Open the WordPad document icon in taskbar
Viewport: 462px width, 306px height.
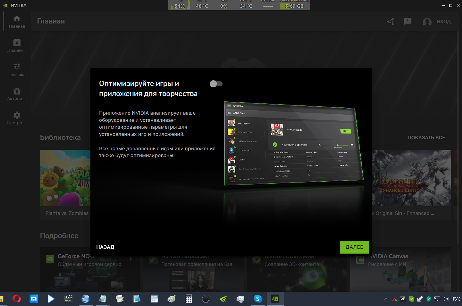[154, 299]
